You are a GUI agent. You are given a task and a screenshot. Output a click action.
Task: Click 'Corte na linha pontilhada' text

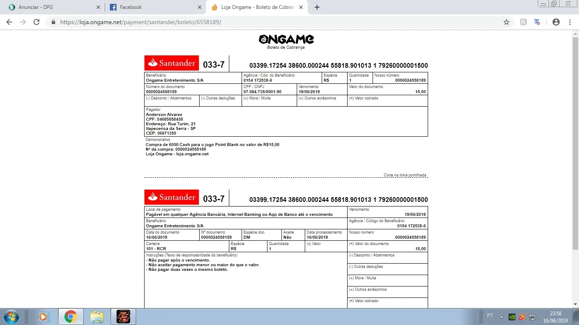(x=405, y=175)
